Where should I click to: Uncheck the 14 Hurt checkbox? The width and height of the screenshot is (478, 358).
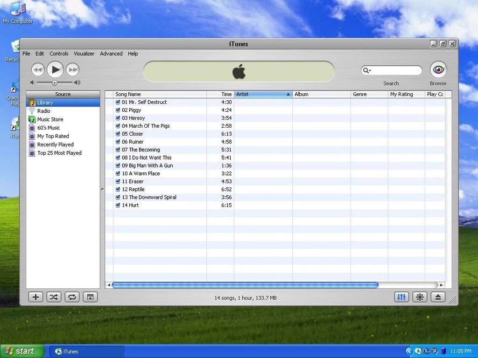coord(118,205)
